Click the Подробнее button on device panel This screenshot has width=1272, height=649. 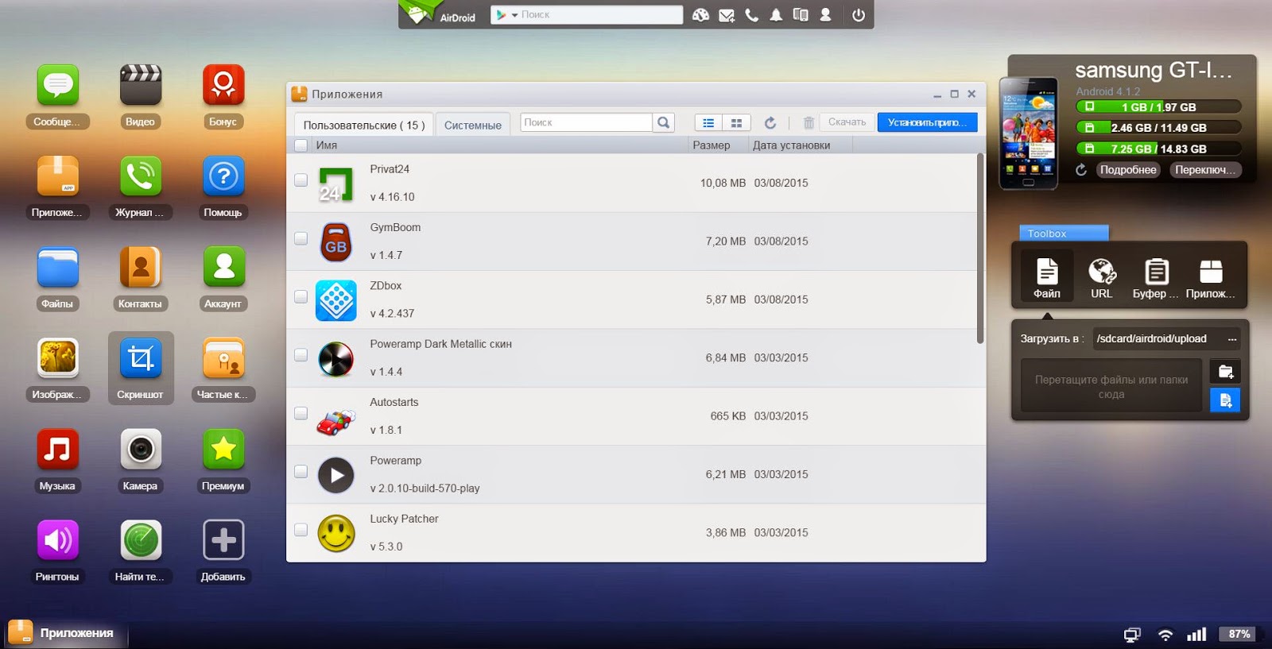[x=1128, y=170]
